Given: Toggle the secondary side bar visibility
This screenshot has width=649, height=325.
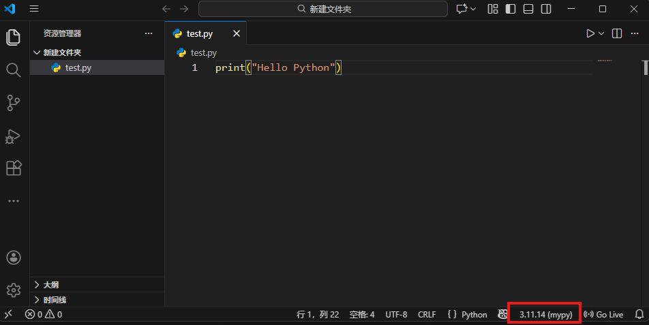Looking at the screenshot, I should coord(546,9).
